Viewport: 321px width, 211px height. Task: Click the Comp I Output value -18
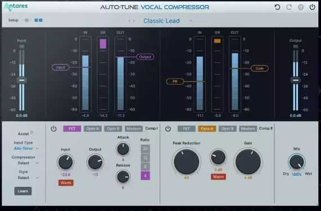tap(95, 175)
